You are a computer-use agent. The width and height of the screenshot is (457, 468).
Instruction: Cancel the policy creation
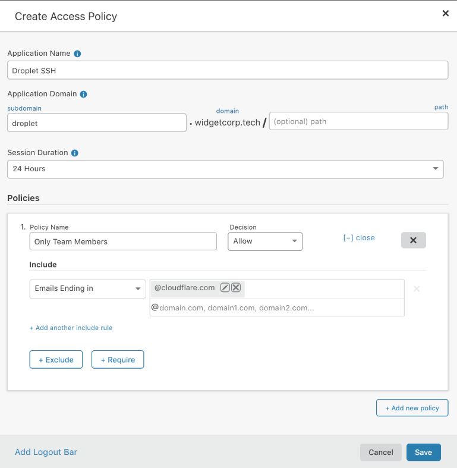click(x=380, y=452)
